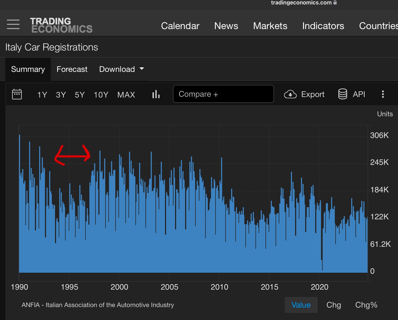This screenshot has width=398, height=320.
Task: Open the Calendar menu
Action: [180, 26]
